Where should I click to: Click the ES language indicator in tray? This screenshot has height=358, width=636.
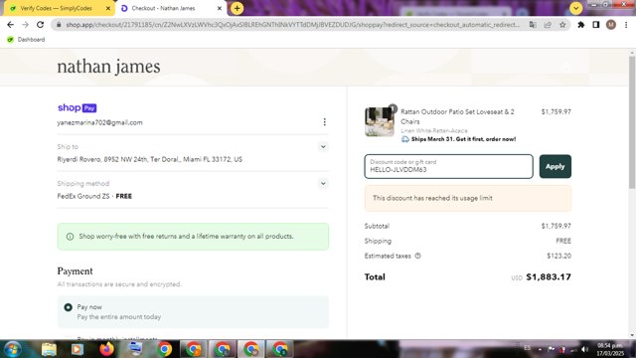(528, 348)
